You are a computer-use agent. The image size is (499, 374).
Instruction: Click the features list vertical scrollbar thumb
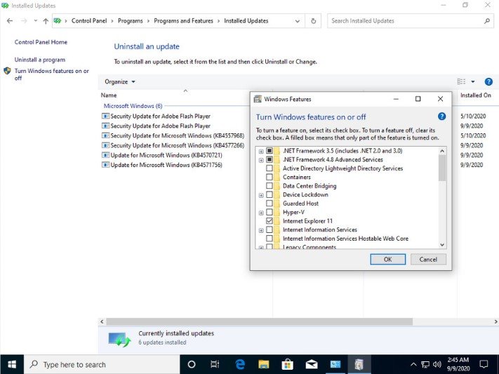coord(442,168)
